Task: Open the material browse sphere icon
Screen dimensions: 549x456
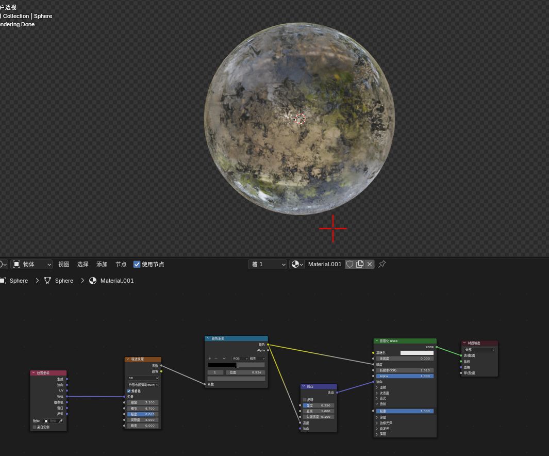Action: (x=296, y=264)
